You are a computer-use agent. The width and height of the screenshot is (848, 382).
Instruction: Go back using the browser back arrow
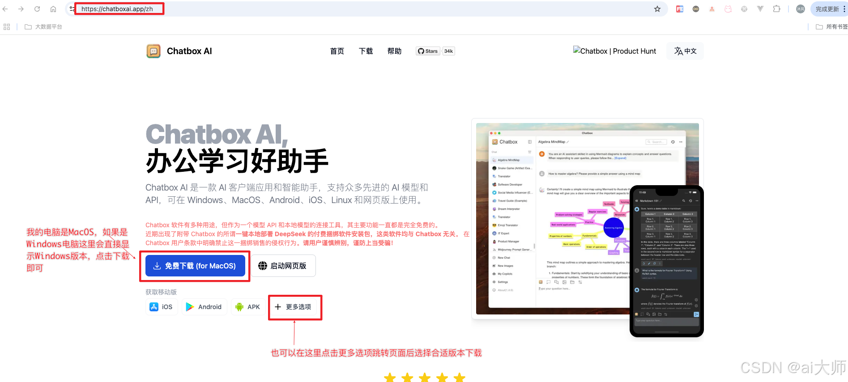(x=5, y=9)
